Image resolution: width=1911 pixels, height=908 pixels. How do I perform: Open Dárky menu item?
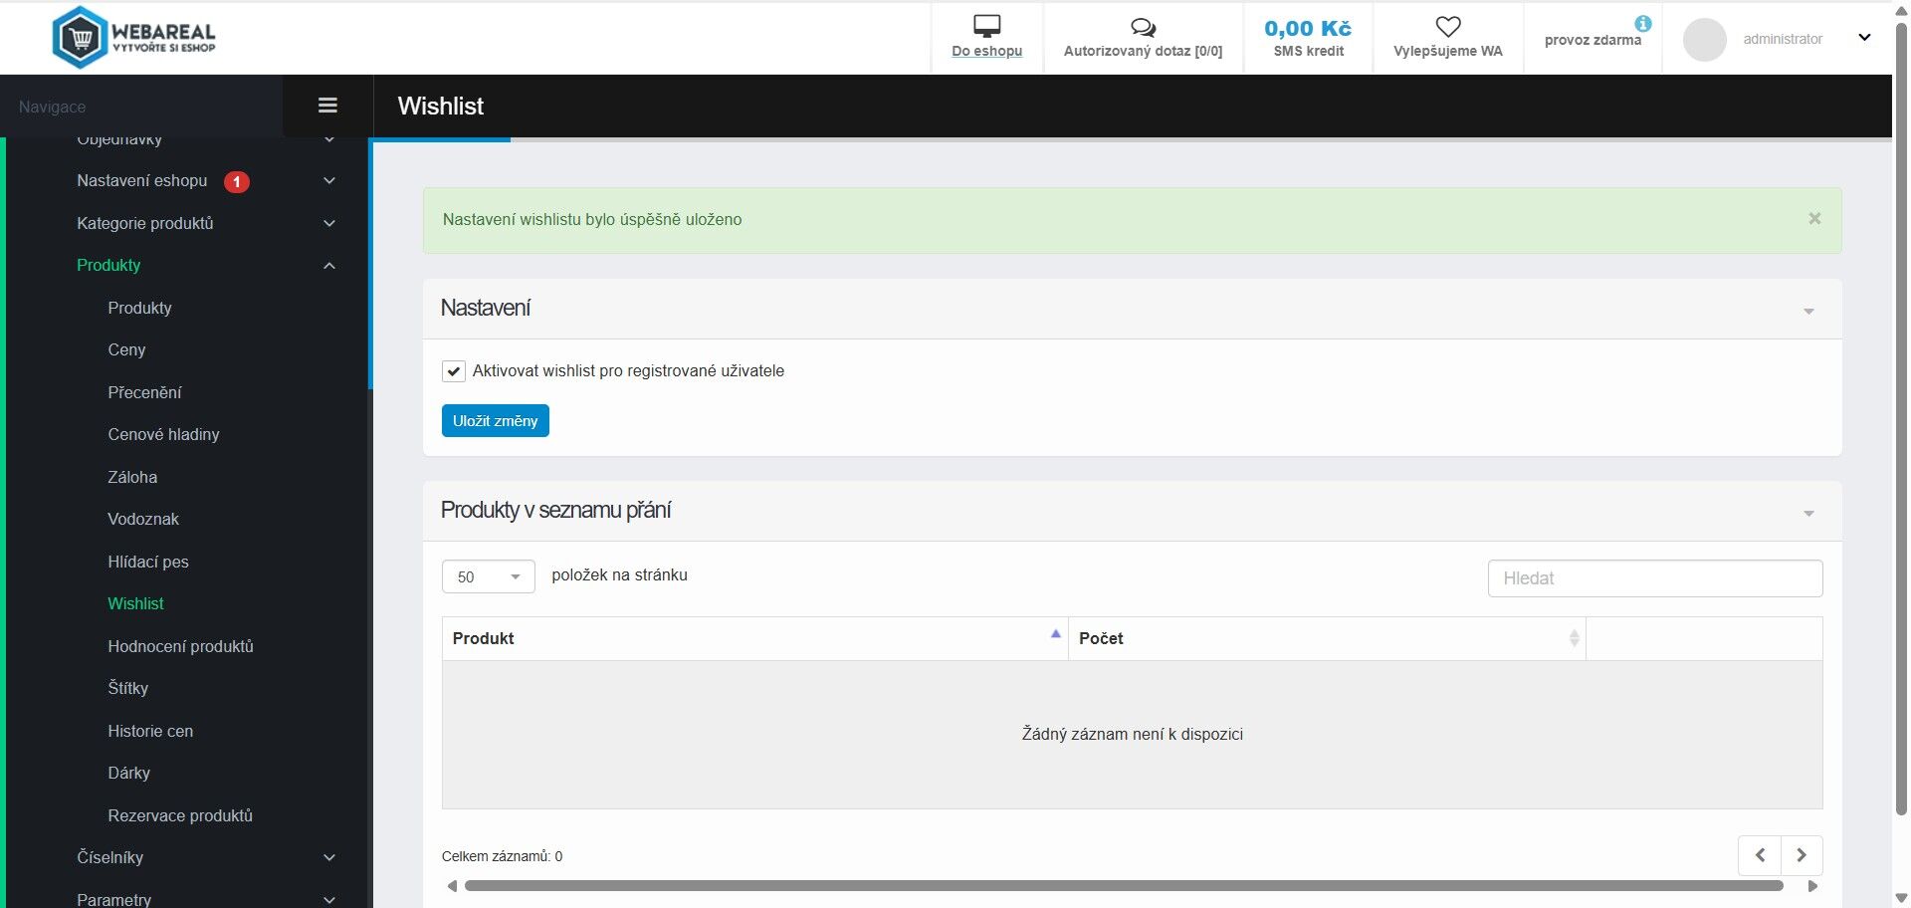(128, 773)
